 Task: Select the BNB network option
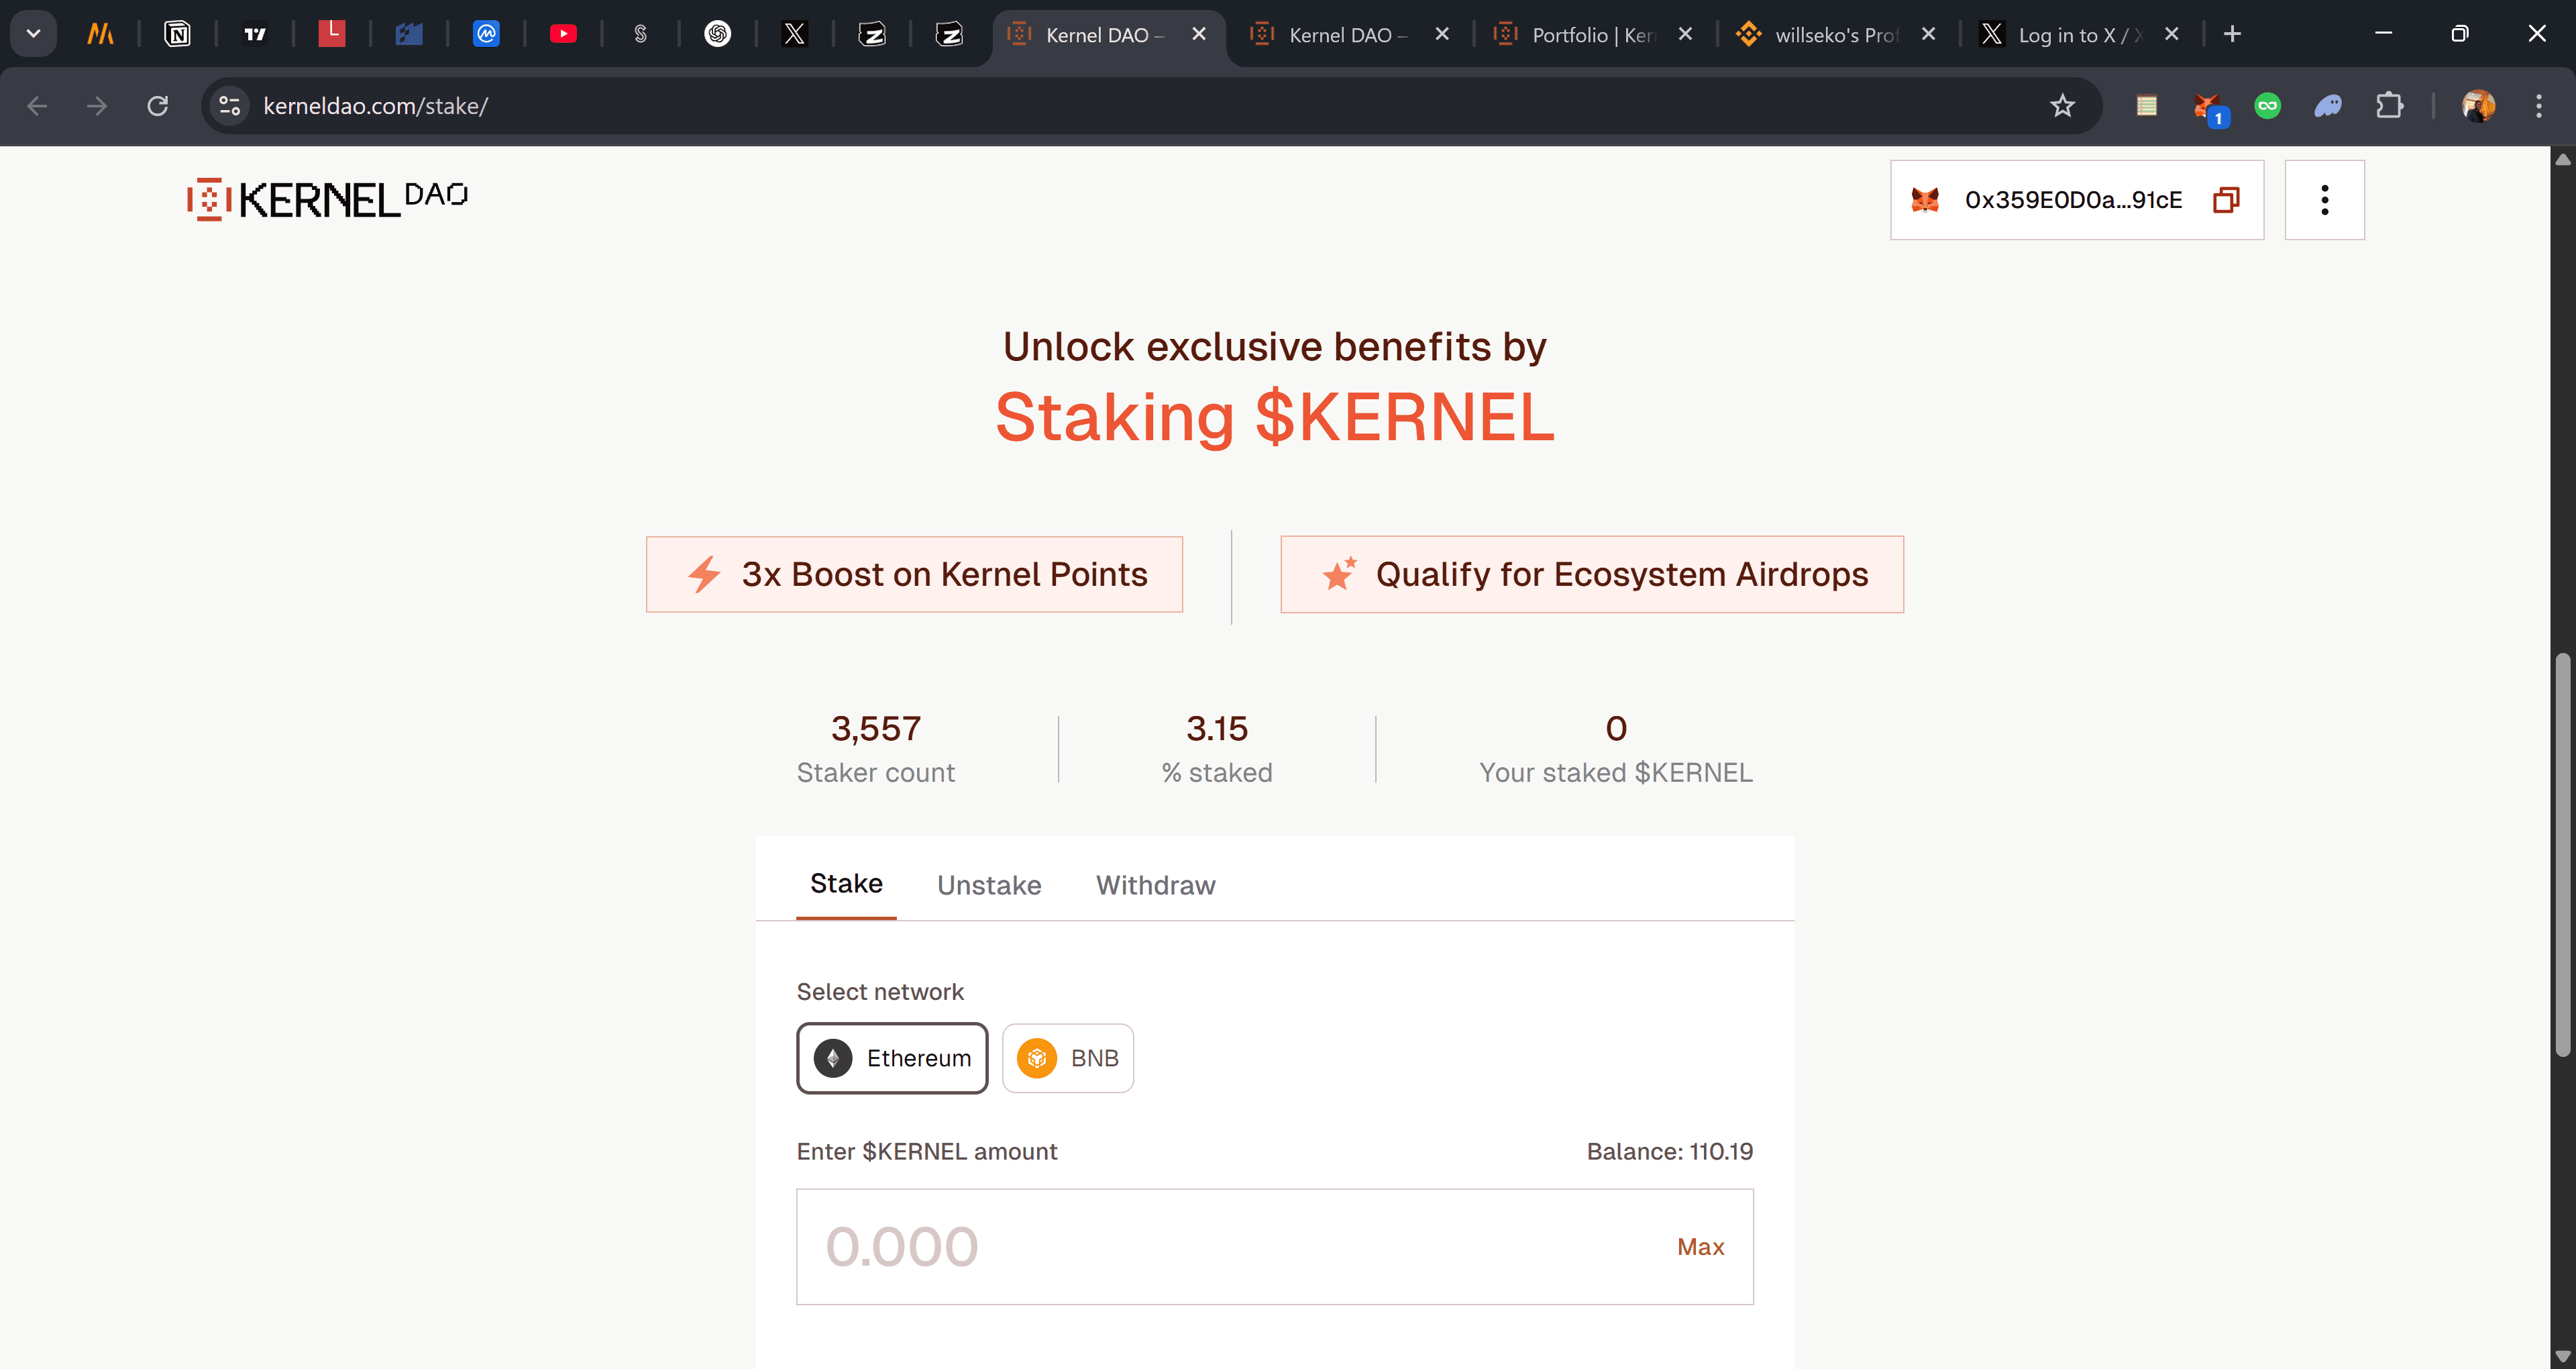click(1067, 1058)
